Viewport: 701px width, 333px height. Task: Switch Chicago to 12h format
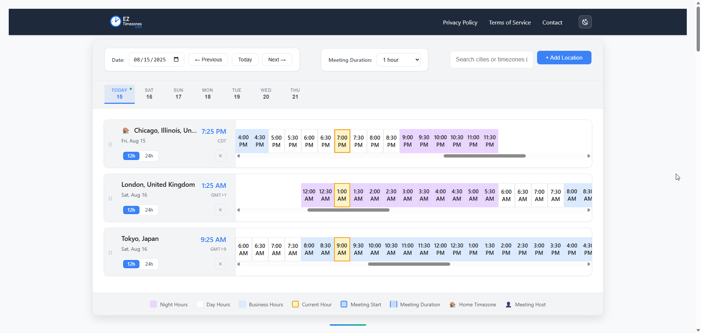point(131,156)
